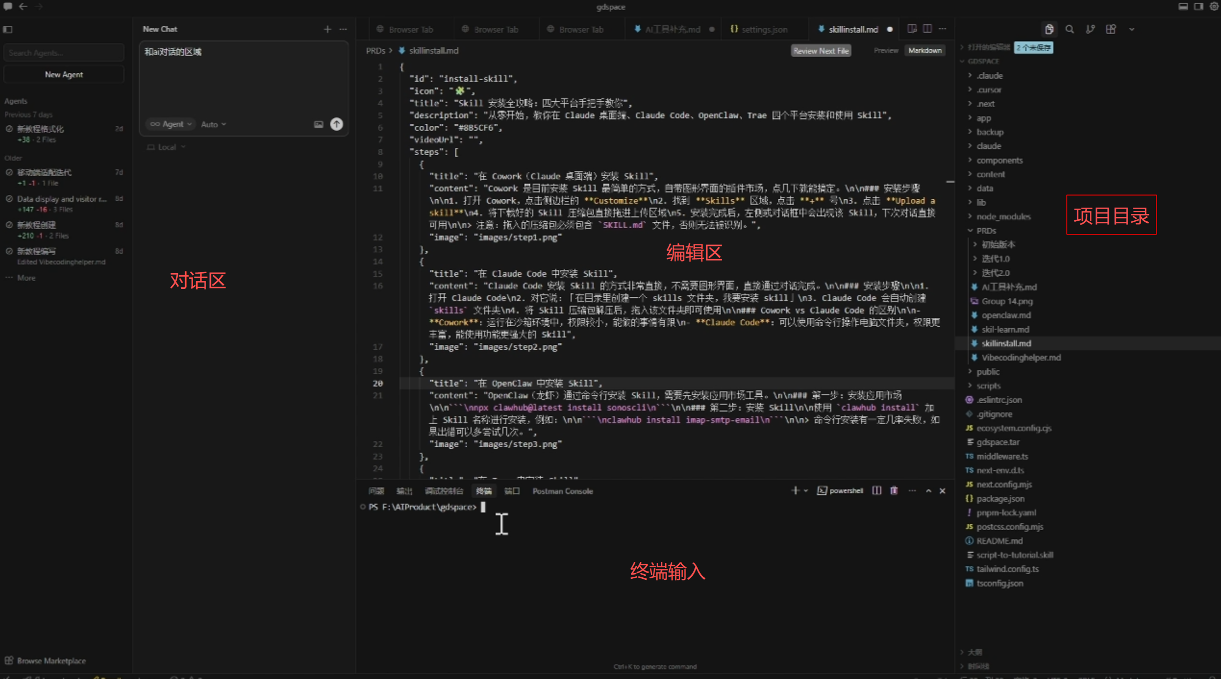Image resolution: width=1221 pixels, height=679 pixels.
Task: Focus the Search Agents input field
Action: point(63,53)
